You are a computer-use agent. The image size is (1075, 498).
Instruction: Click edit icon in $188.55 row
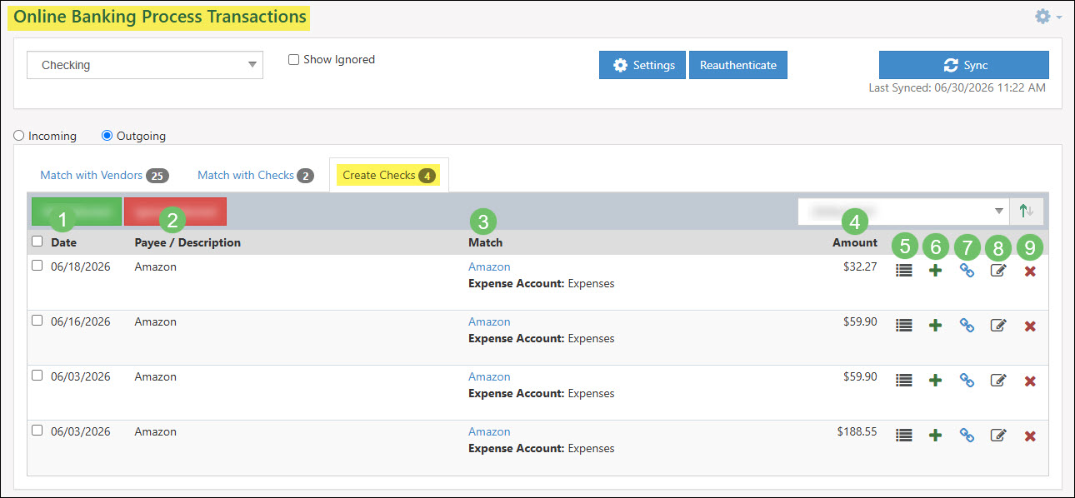998,435
